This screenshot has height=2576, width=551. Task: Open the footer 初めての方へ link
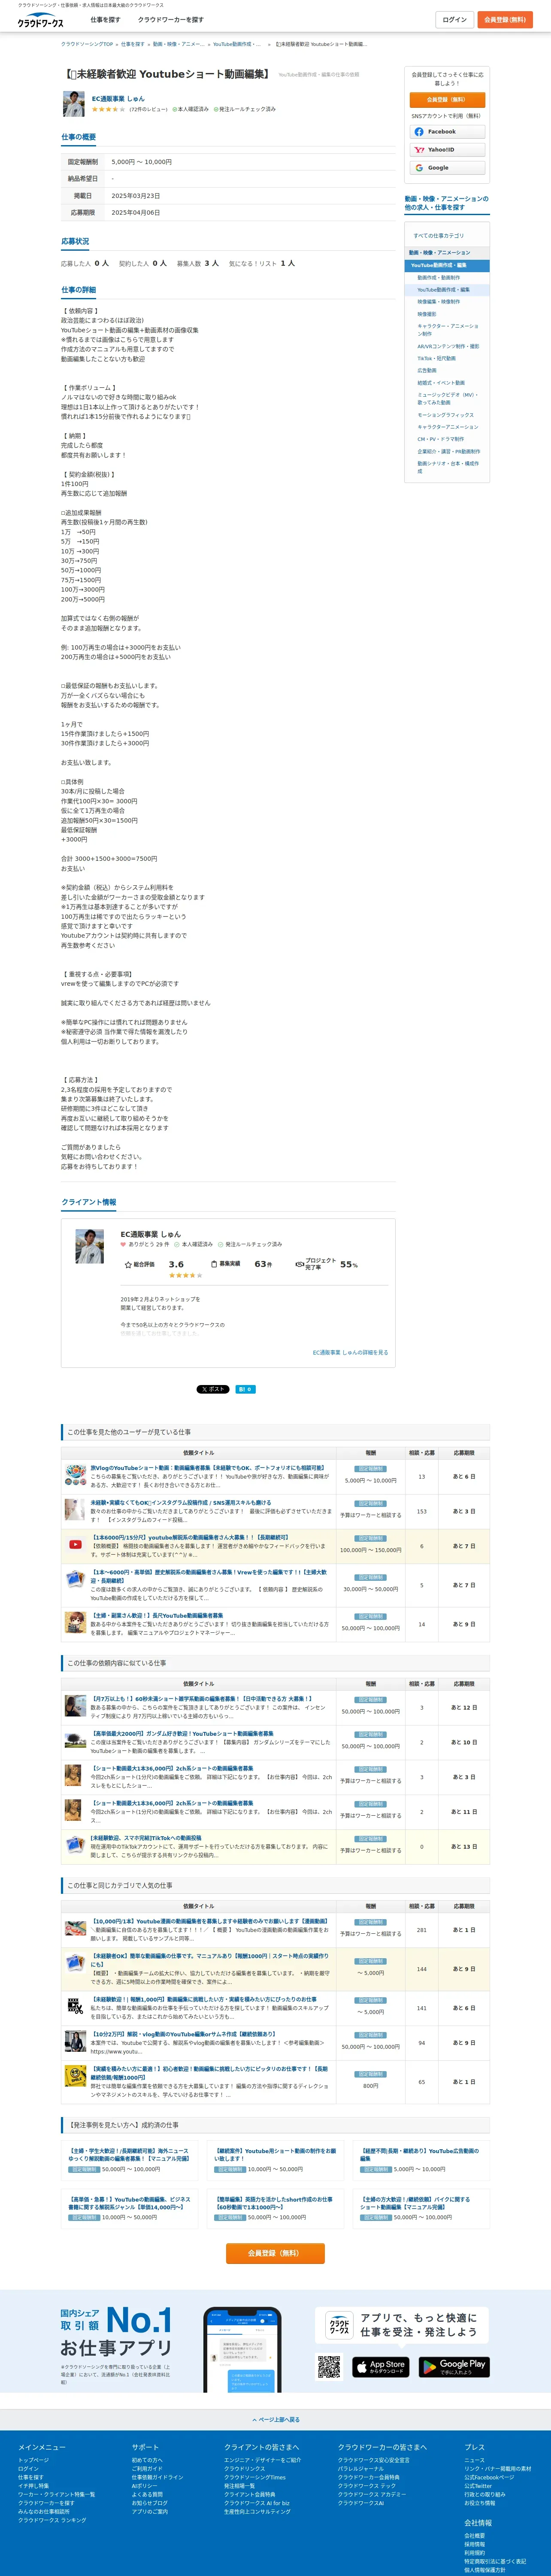coord(147,2460)
